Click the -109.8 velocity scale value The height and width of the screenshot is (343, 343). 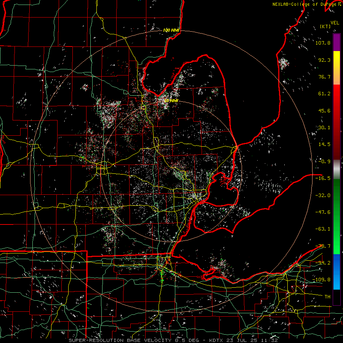(322, 280)
